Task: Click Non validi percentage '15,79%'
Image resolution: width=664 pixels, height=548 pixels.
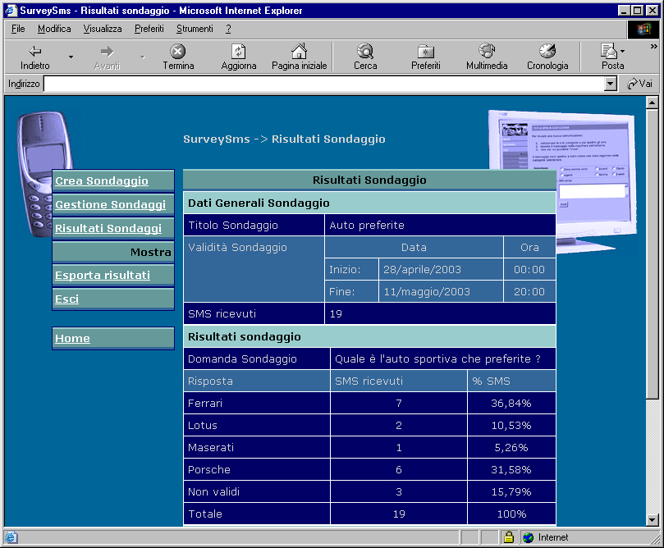Action: click(511, 491)
